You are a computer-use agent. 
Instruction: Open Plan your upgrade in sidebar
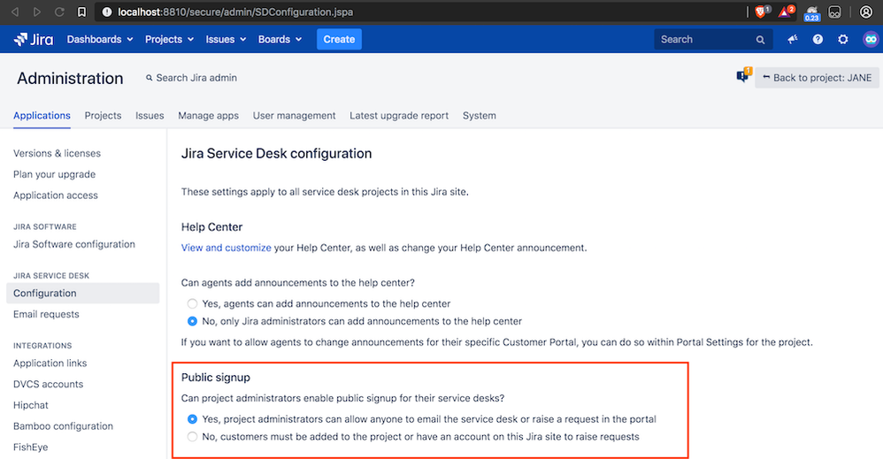tap(54, 174)
